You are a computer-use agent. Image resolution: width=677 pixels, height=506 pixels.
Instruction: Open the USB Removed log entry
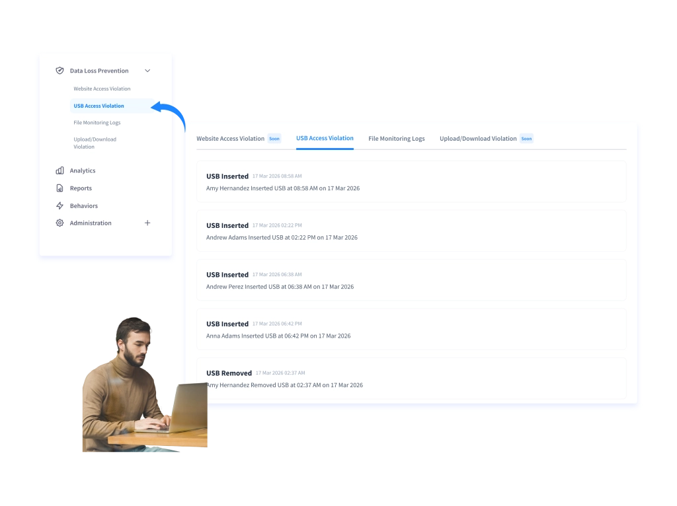pos(411,379)
